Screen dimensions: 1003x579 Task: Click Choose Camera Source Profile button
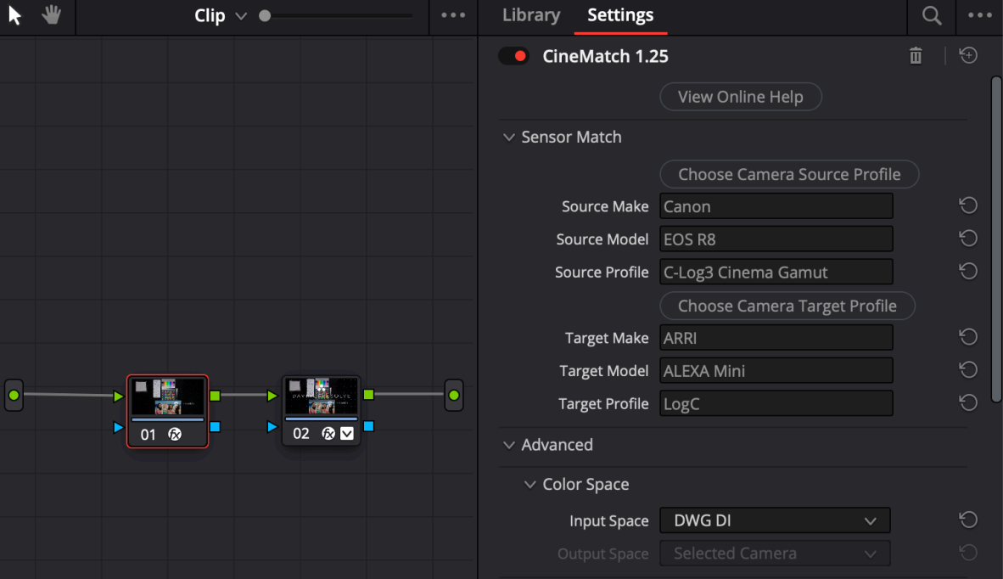point(789,174)
